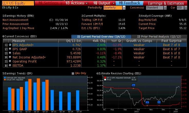Enable the Q4s Only checkbox
The width and height of the screenshot is (189, 113).
tap(73, 73)
